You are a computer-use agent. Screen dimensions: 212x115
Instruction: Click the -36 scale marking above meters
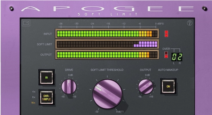click(61, 24)
